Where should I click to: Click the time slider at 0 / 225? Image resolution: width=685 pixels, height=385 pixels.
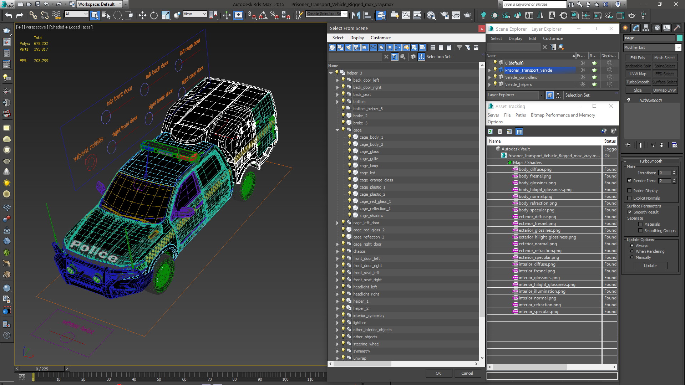click(42, 369)
